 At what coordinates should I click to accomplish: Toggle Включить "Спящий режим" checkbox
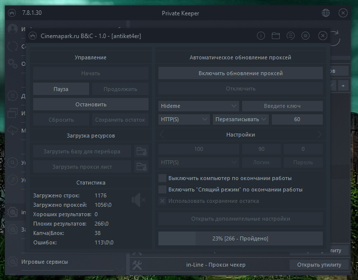coord(162,189)
